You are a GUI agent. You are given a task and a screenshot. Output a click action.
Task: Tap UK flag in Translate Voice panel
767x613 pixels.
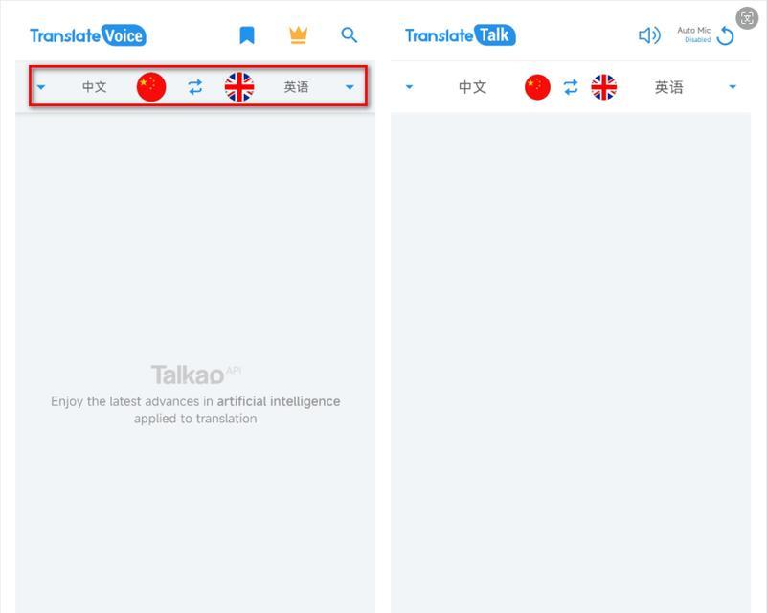click(x=239, y=87)
